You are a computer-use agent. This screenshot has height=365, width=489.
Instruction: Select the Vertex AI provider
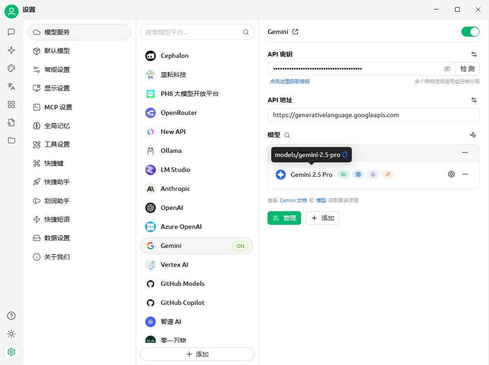(197, 265)
